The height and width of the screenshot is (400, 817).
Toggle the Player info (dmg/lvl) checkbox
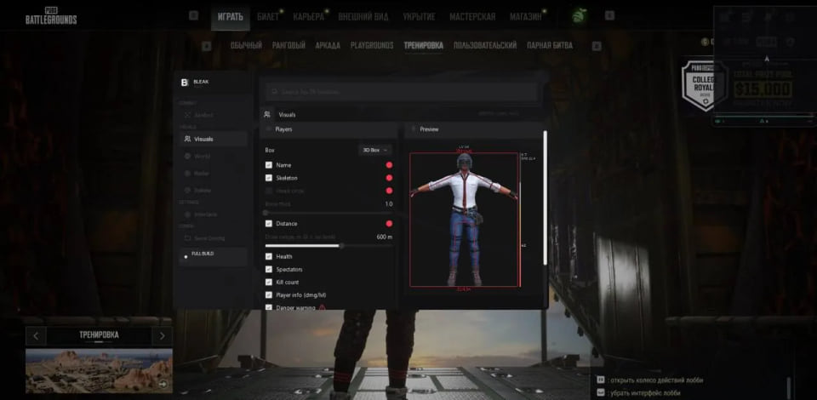pos(268,295)
